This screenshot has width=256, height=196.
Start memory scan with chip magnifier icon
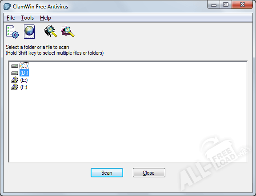[x=51, y=31]
